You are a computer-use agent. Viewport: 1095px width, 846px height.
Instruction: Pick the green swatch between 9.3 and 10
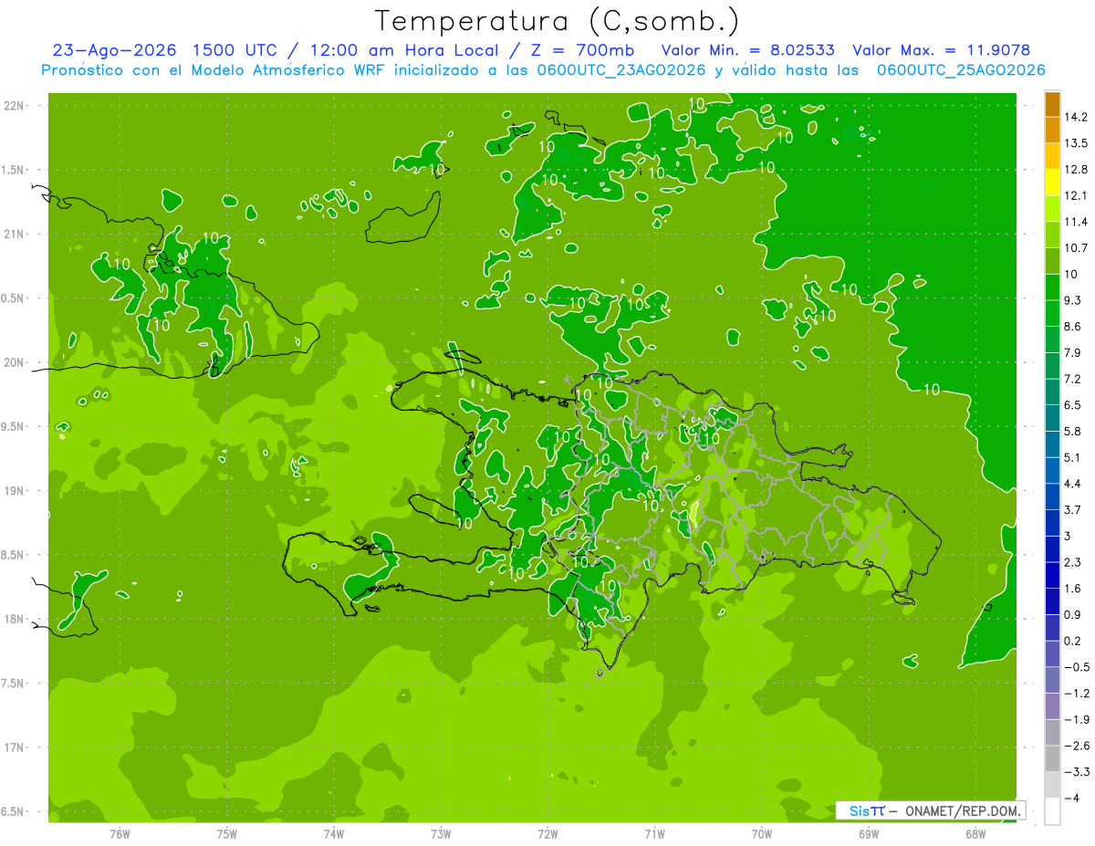tap(1052, 287)
